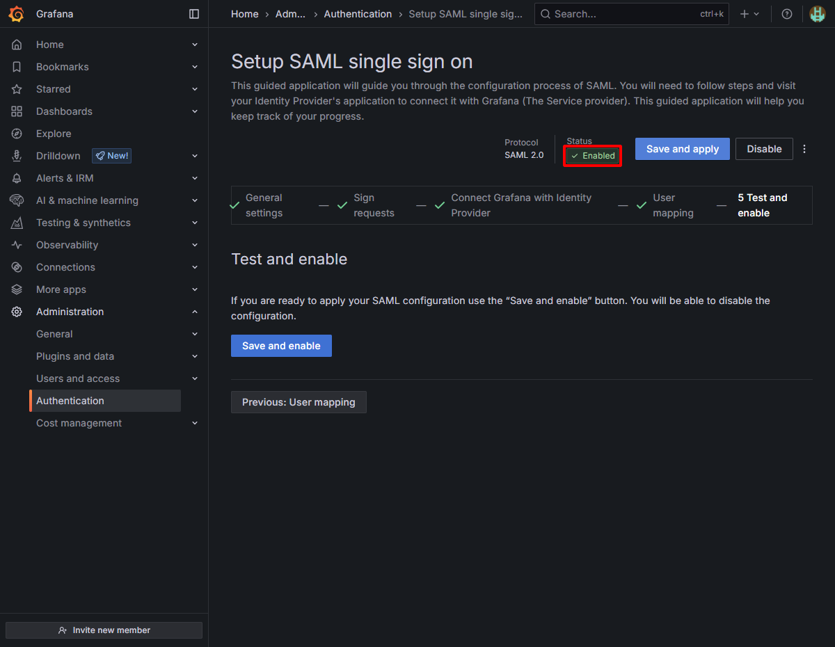Open more actions three-dot menu

804,149
